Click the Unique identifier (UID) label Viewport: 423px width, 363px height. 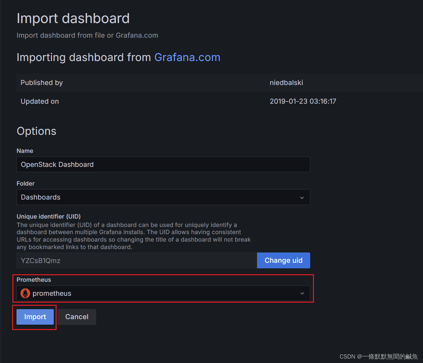[x=48, y=216]
